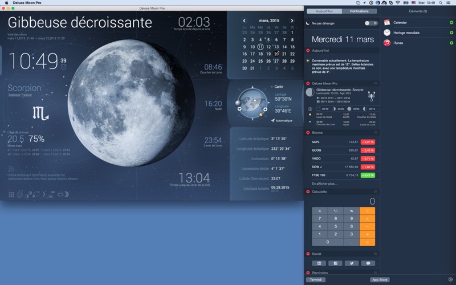The width and height of the screenshot is (456, 285).
Task: Click the scorpion icon in the widget
Action: [x=372, y=96]
